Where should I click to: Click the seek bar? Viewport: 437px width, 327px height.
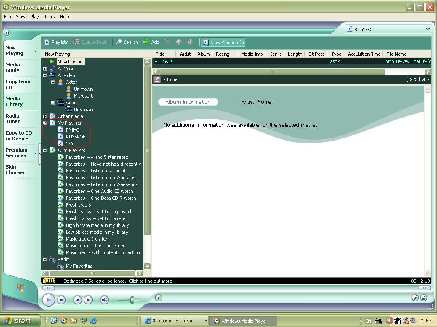point(236,288)
